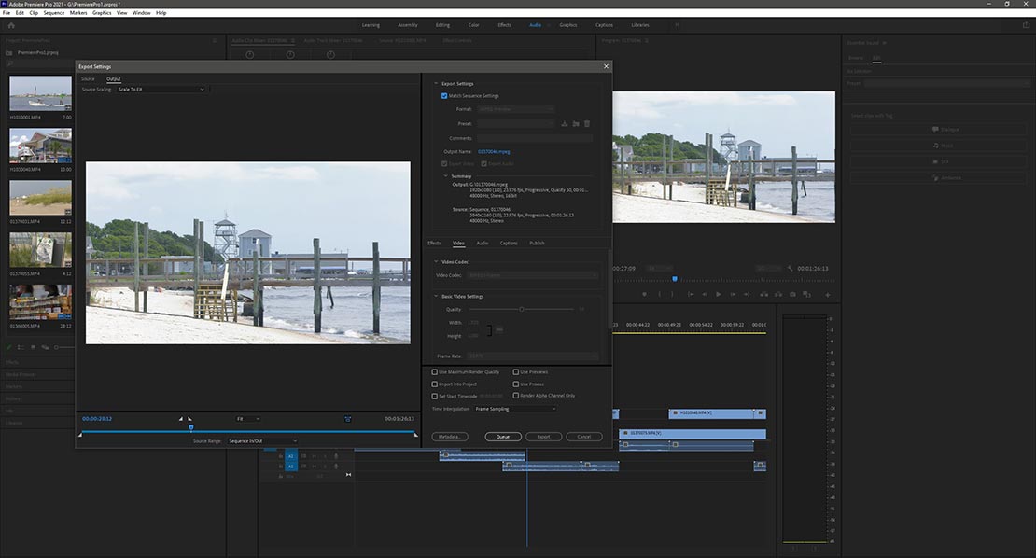Switch to the Publish tab in export dialog
The image size is (1036, 558).
tap(538, 243)
